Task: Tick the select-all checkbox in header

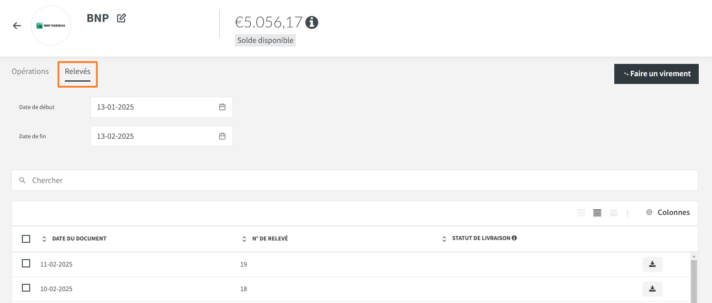Action: (x=26, y=239)
